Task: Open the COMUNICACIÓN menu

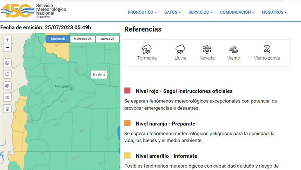Action: click(237, 13)
